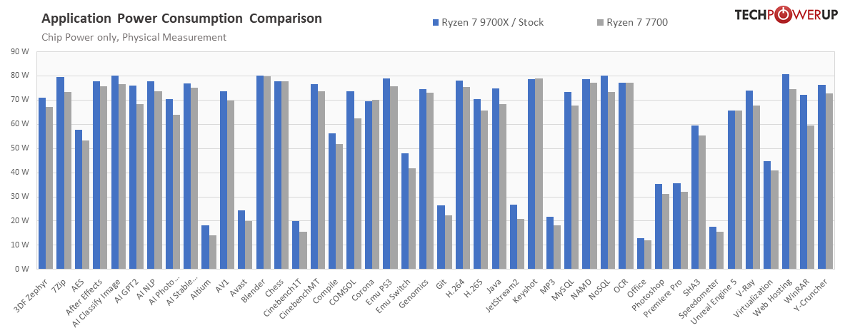Click the 3DF Zephyr label on the x-axis
The width and height of the screenshot is (845, 333).
(x=31, y=294)
